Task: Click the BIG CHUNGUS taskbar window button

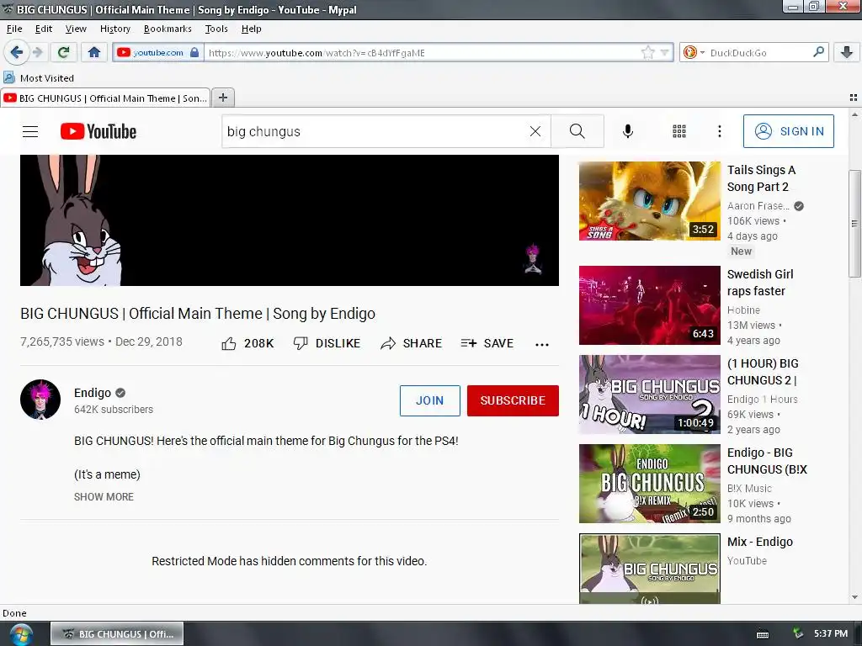Action: (x=117, y=634)
